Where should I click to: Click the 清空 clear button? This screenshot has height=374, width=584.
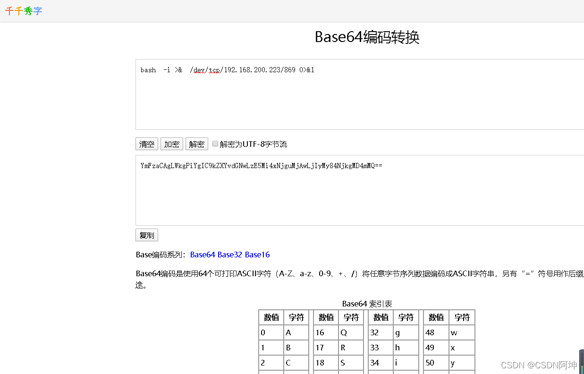click(147, 144)
